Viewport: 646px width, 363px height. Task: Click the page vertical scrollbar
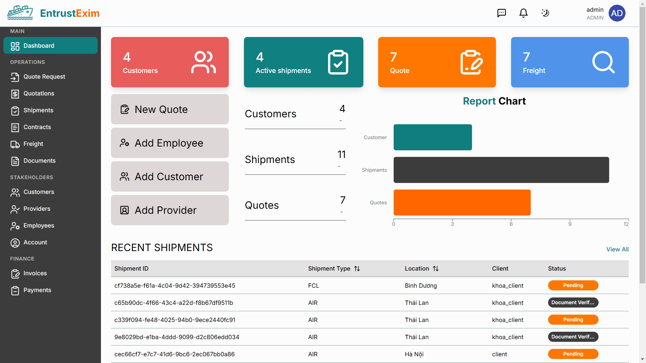click(x=642, y=145)
